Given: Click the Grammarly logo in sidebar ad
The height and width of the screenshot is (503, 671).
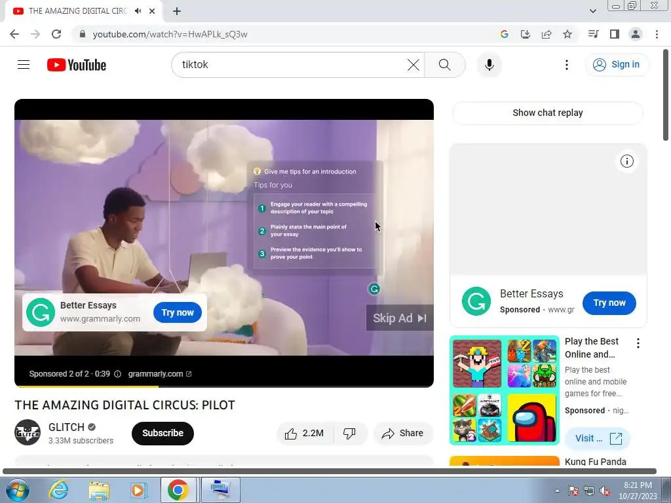Looking at the screenshot, I should [476, 301].
